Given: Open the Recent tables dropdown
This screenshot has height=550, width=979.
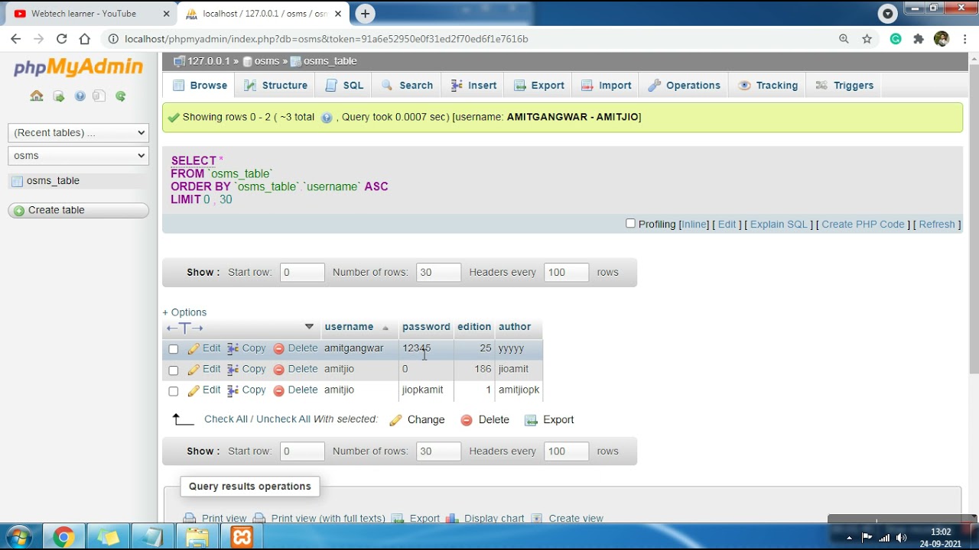Looking at the screenshot, I should (78, 133).
